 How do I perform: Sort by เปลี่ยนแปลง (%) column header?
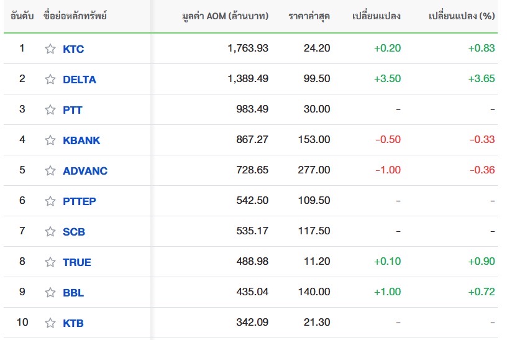[462, 16]
